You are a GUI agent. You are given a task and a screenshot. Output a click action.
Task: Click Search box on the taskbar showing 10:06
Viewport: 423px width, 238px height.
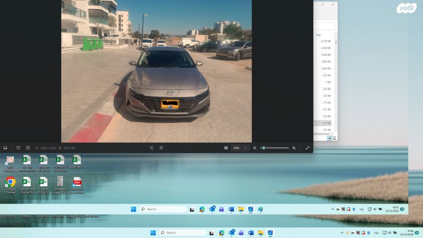click(182, 233)
